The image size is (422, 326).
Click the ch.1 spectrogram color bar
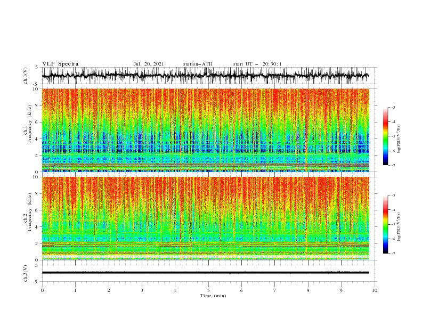(385, 136)
